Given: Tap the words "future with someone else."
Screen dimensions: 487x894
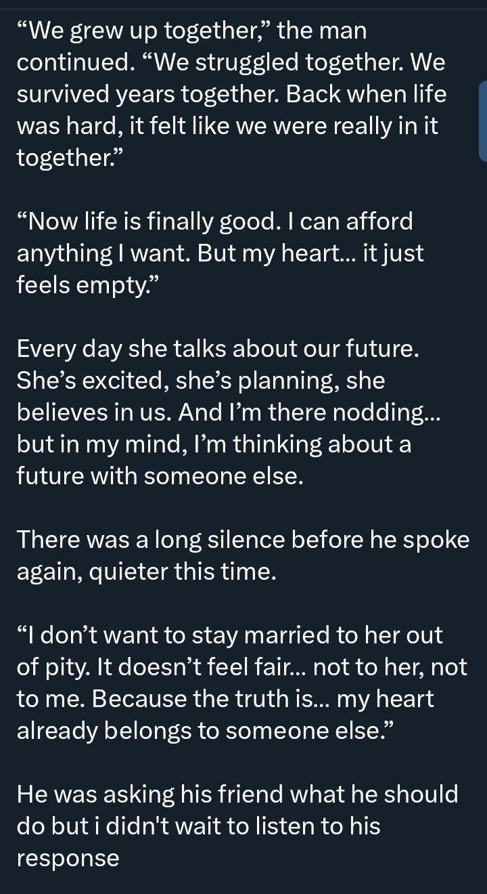Looking at the screenshot, I should 160,475.
